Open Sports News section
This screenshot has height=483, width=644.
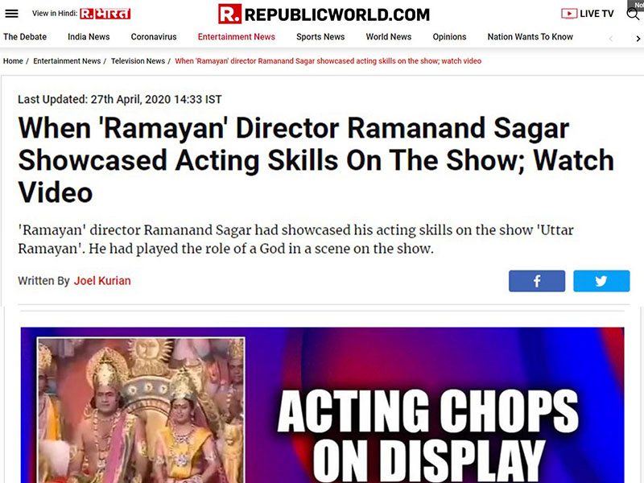[320, 37]
